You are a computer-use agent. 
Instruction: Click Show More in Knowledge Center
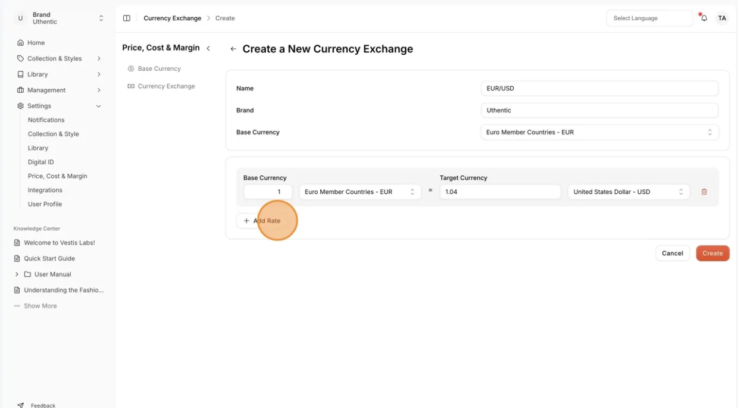[40, 306]
